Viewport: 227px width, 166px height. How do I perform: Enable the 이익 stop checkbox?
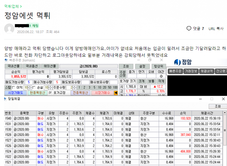13,88
